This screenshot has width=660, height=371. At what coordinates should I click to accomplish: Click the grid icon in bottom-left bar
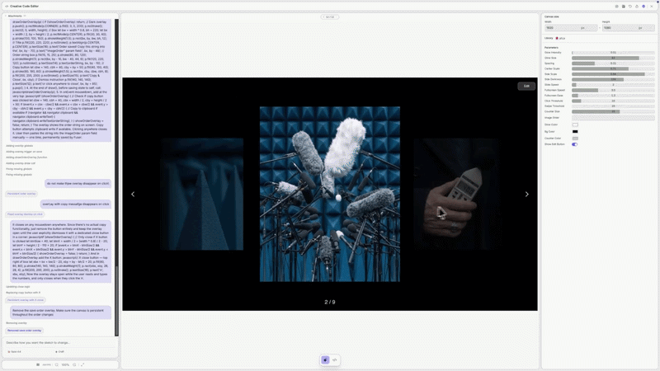tap(38, 364)
